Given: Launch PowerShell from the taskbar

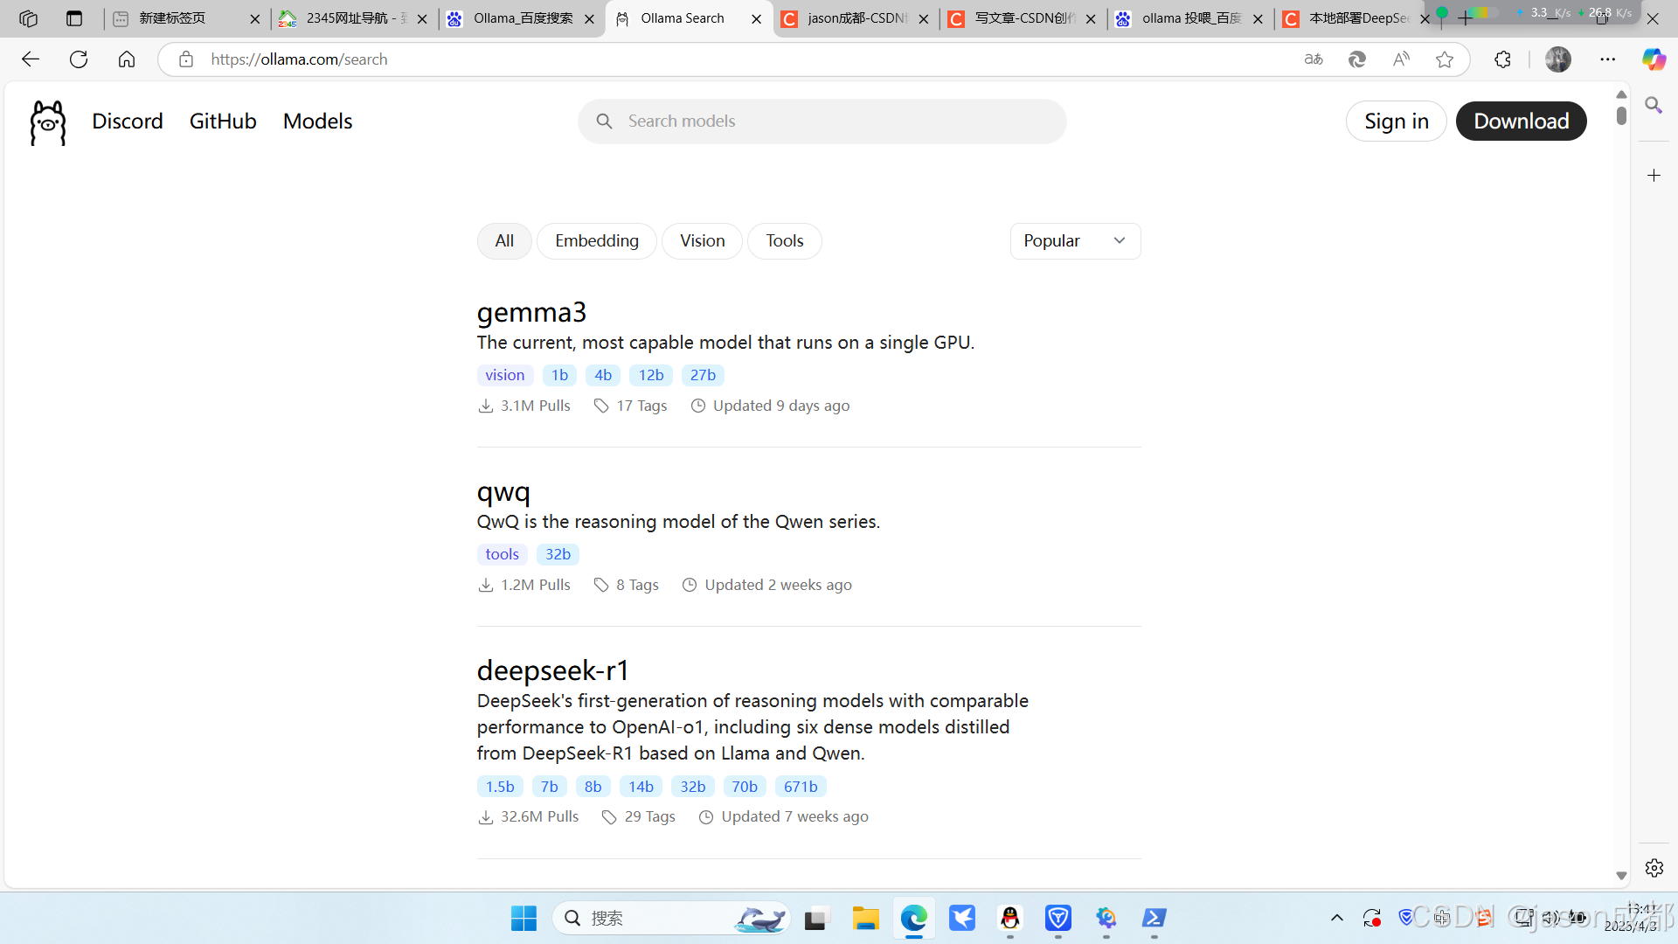Looking at the screenshot, I should click(x=1154, y=919).
